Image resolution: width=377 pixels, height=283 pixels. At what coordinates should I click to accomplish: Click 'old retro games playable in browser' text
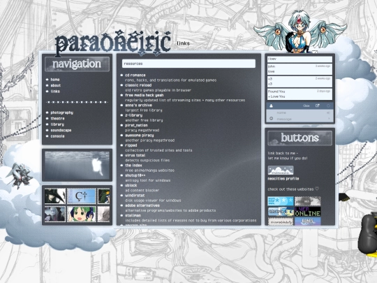coord(158,90)
